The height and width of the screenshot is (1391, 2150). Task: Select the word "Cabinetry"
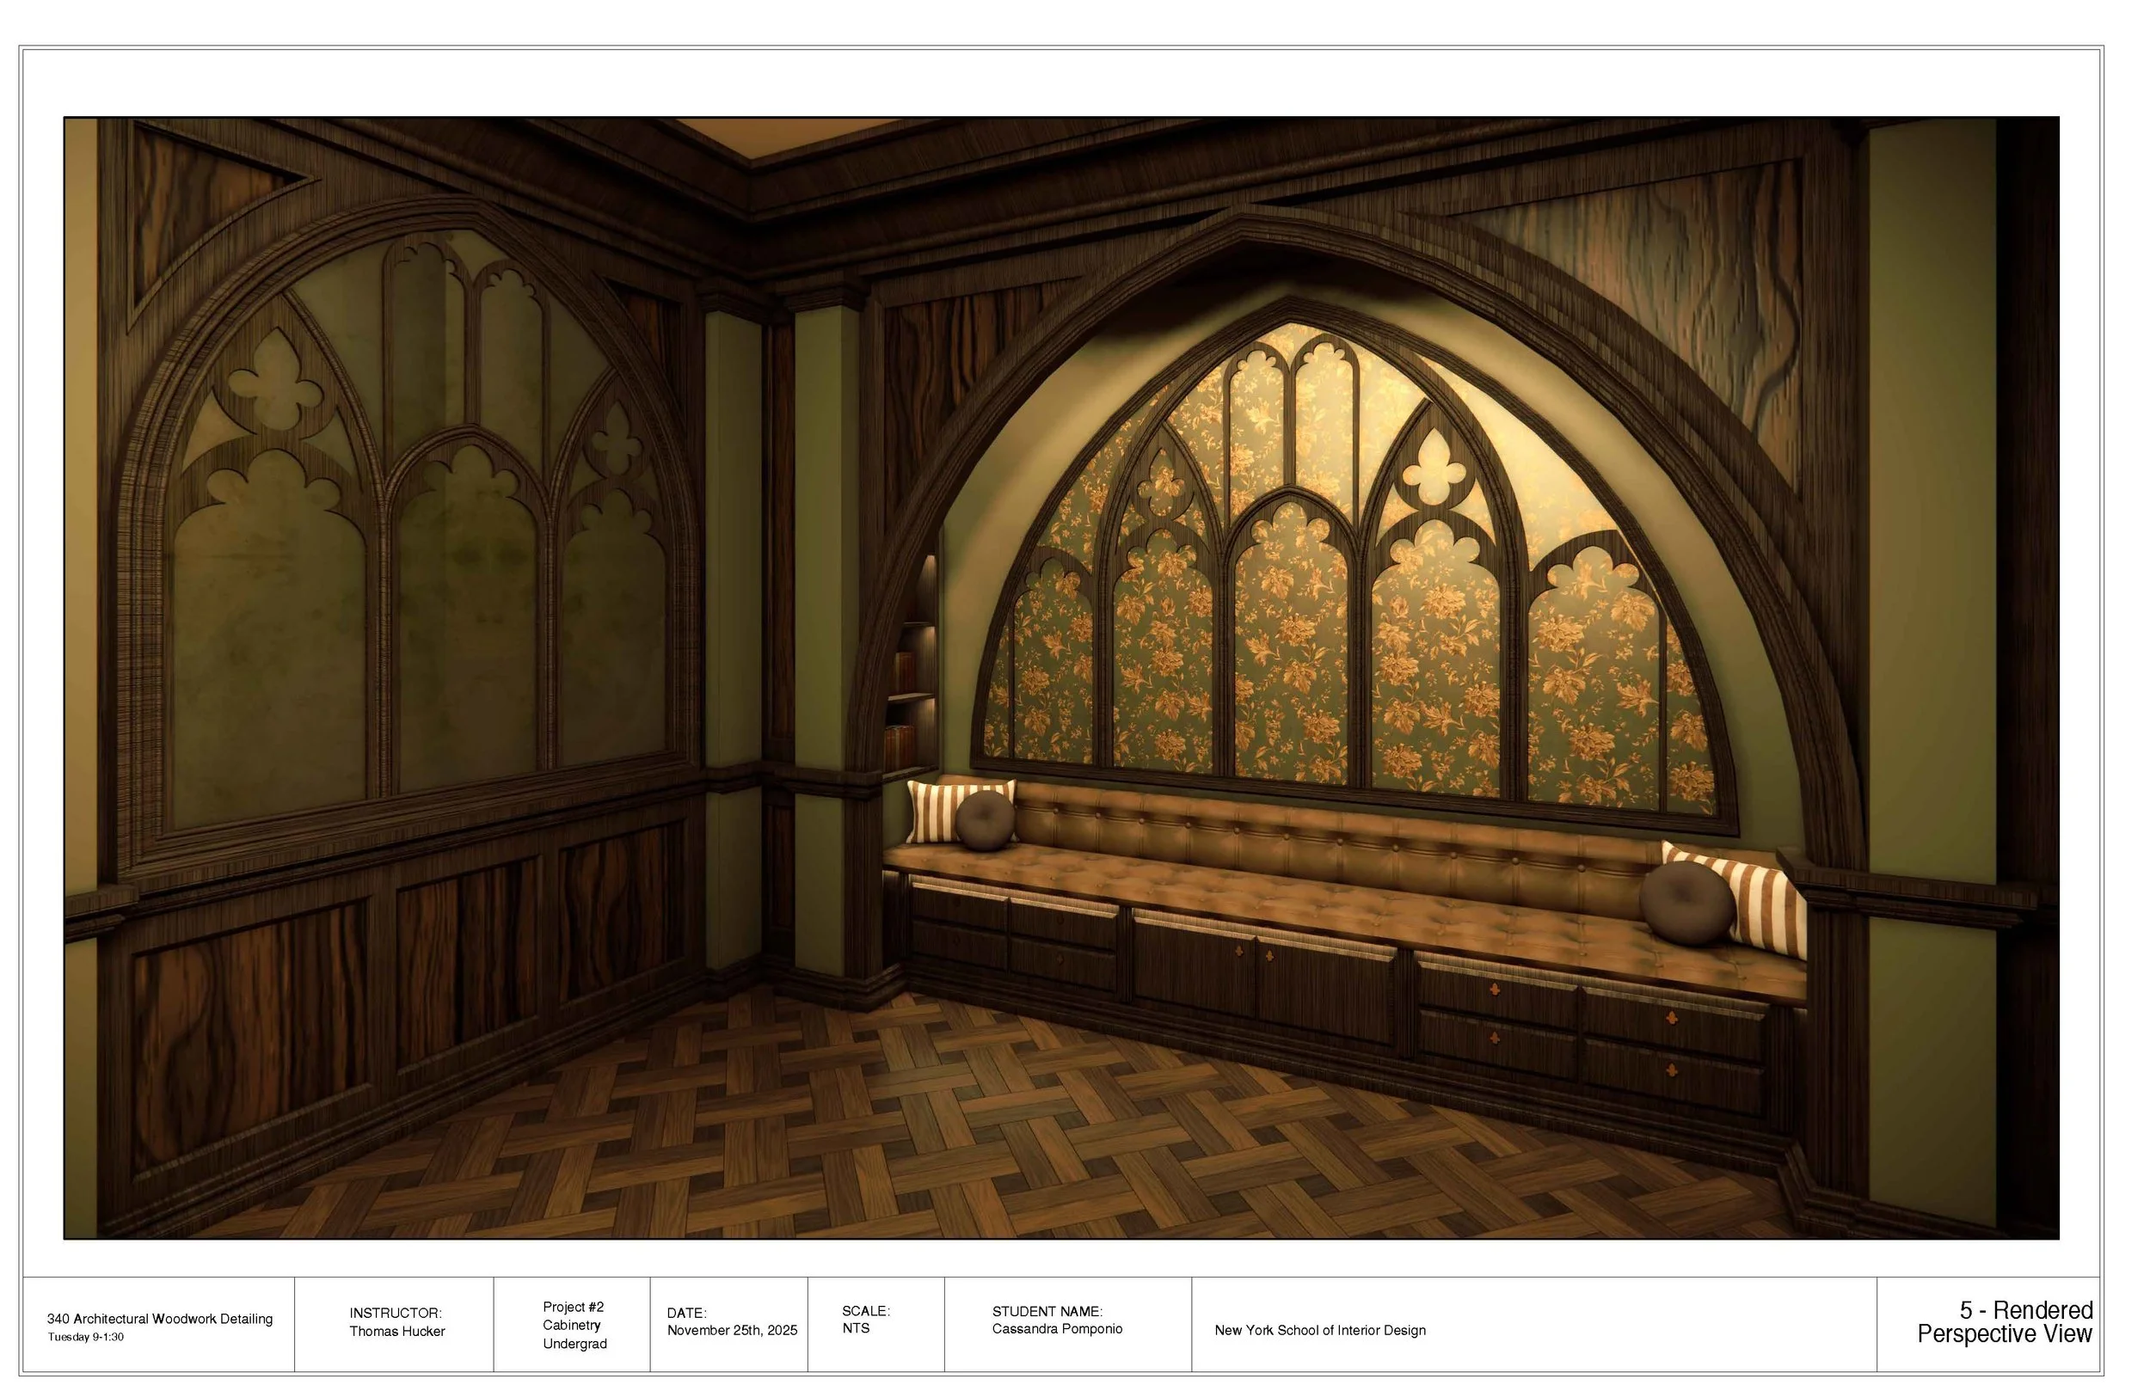[572, 1325]
